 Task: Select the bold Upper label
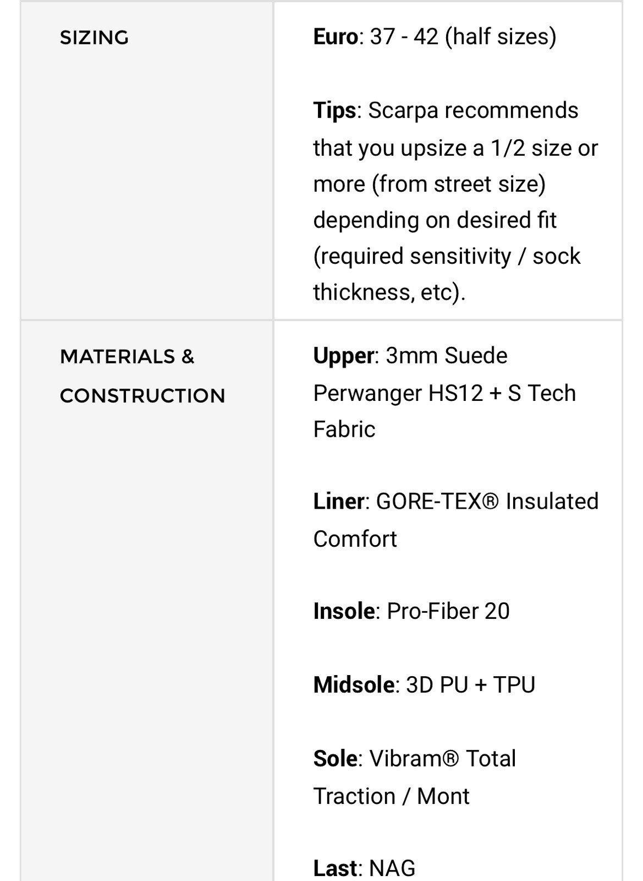[344, 356]
